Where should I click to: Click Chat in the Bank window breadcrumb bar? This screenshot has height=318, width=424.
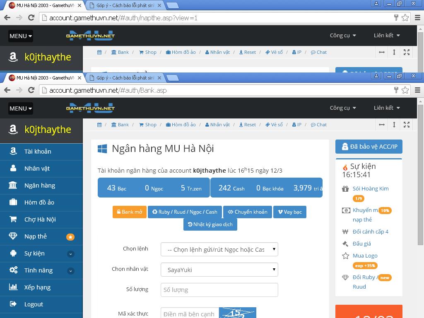[319, 125]
